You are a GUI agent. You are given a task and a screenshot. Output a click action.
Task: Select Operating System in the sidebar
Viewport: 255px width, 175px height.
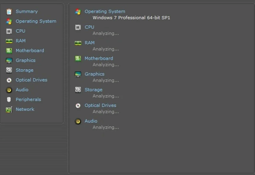coord(36,21)
